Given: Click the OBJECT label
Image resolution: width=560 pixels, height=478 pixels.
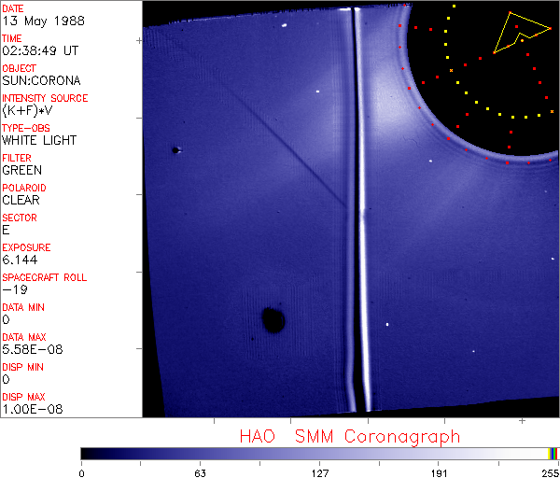Looking at the screenshot, I should [x=20, y=68].
